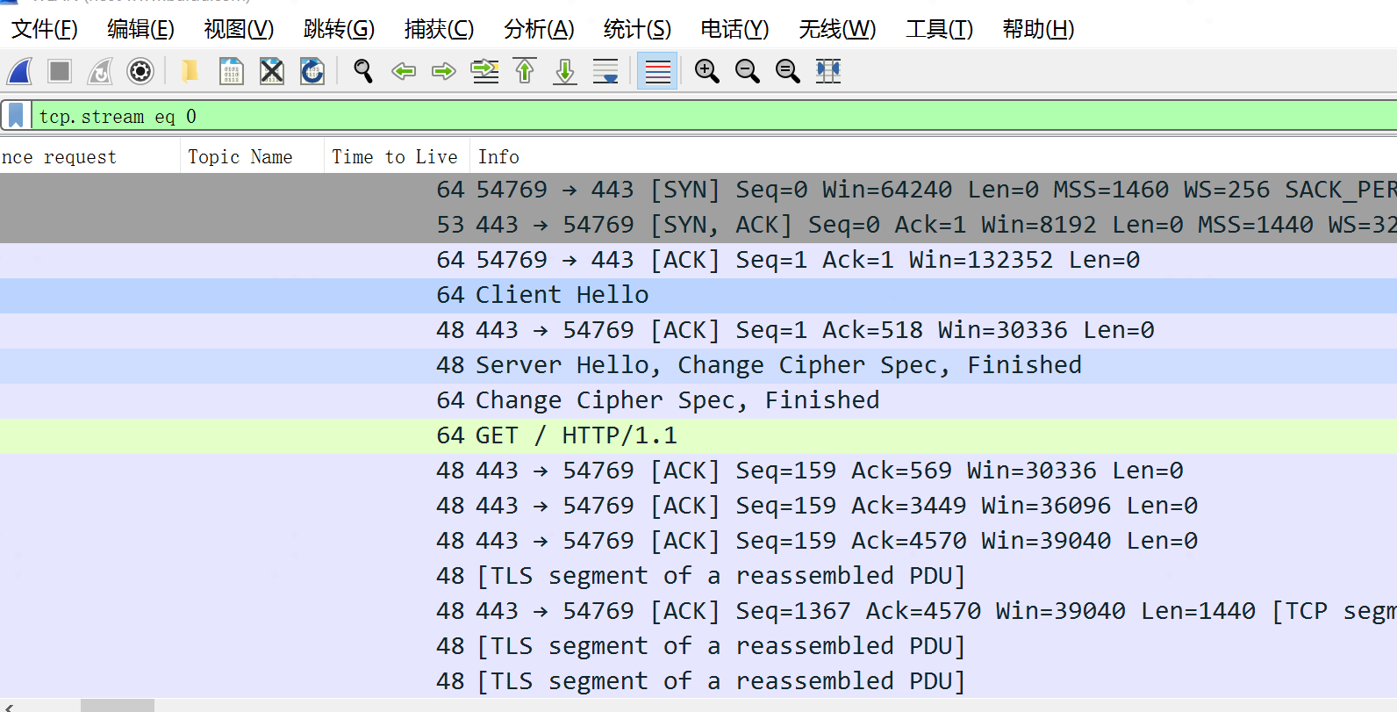Close the capture file with the X icon

[x=272, y=71]
